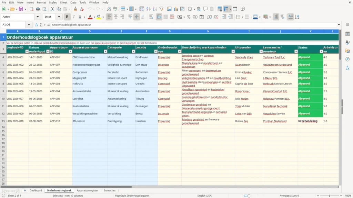Expand the Name Box dropdown
Viewport: 353px width, 198px height.
click(x=29, y=25)
